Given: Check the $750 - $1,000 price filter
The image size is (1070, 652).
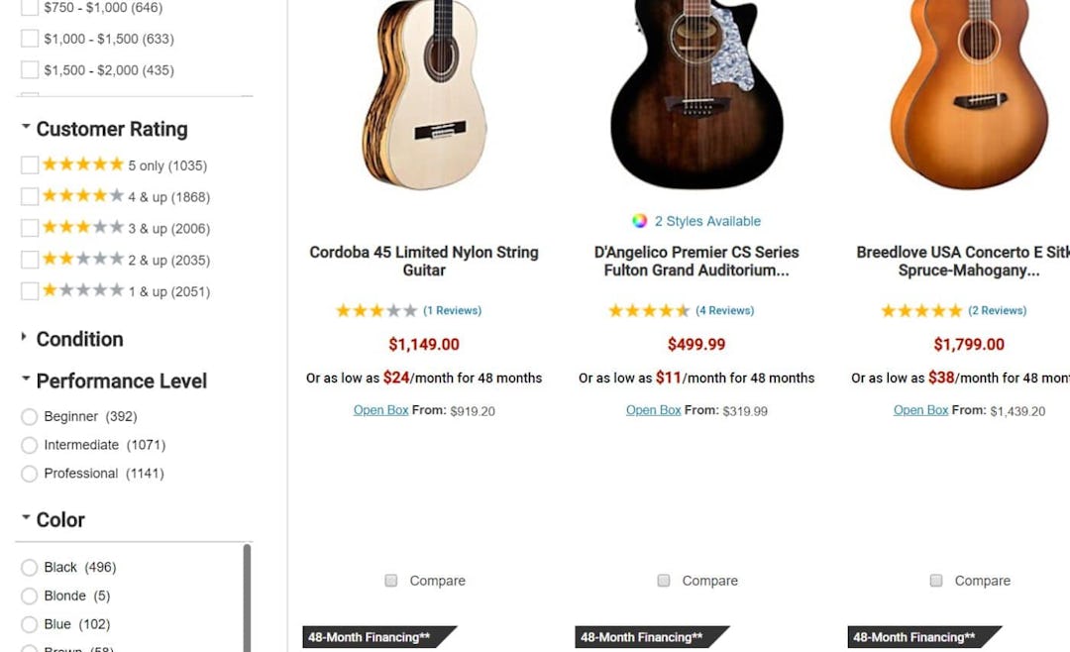Looking at the screenshot, I should [29, 7].
